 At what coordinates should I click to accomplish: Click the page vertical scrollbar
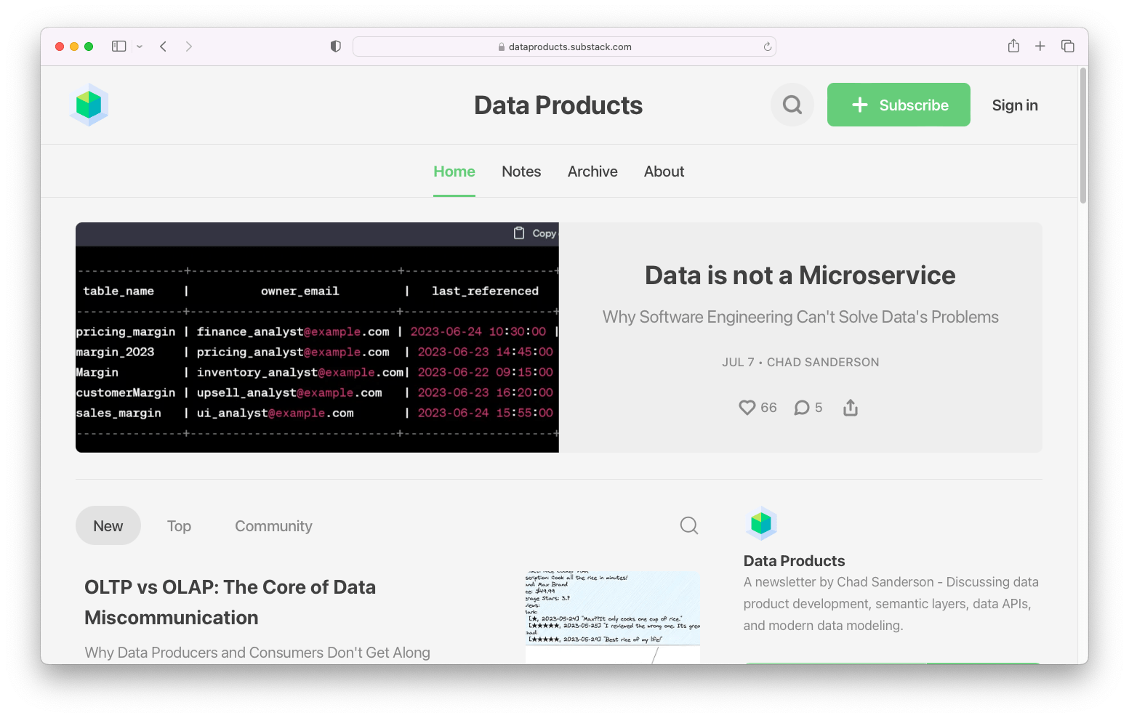pyautogui.click(x=1083, y=136)
